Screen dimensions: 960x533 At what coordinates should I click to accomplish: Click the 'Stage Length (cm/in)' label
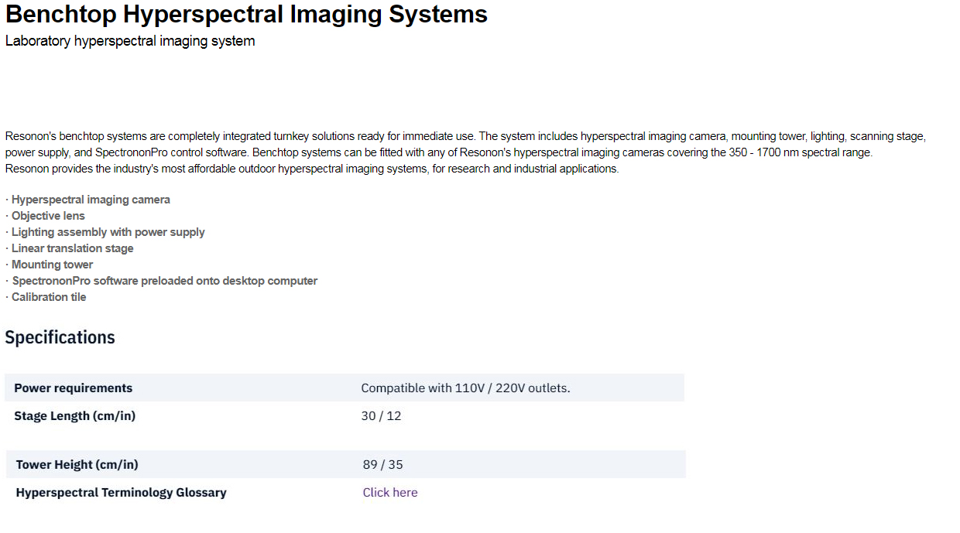(74, 416)
